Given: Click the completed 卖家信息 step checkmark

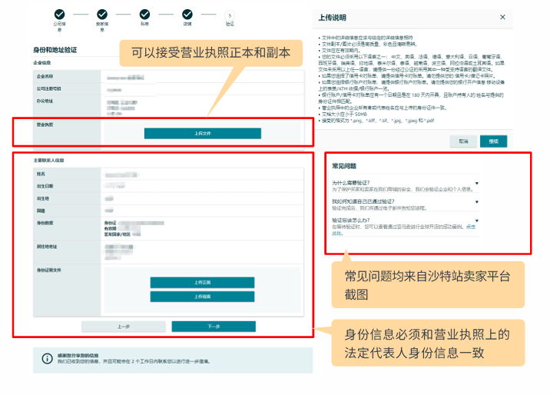Looking at the screenshot, I should point(102,13).
